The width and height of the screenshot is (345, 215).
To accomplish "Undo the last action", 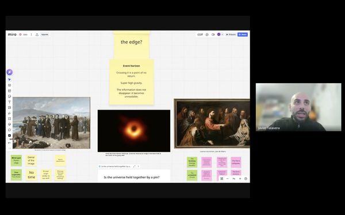I will [x=9, y=143].
